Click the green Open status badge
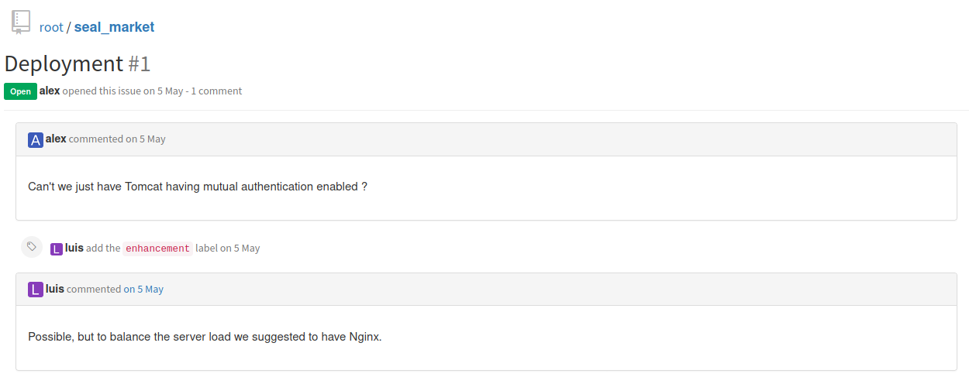The height and width of the screenshot is (384, 969). pyautogui.click(x=20, y=91)
